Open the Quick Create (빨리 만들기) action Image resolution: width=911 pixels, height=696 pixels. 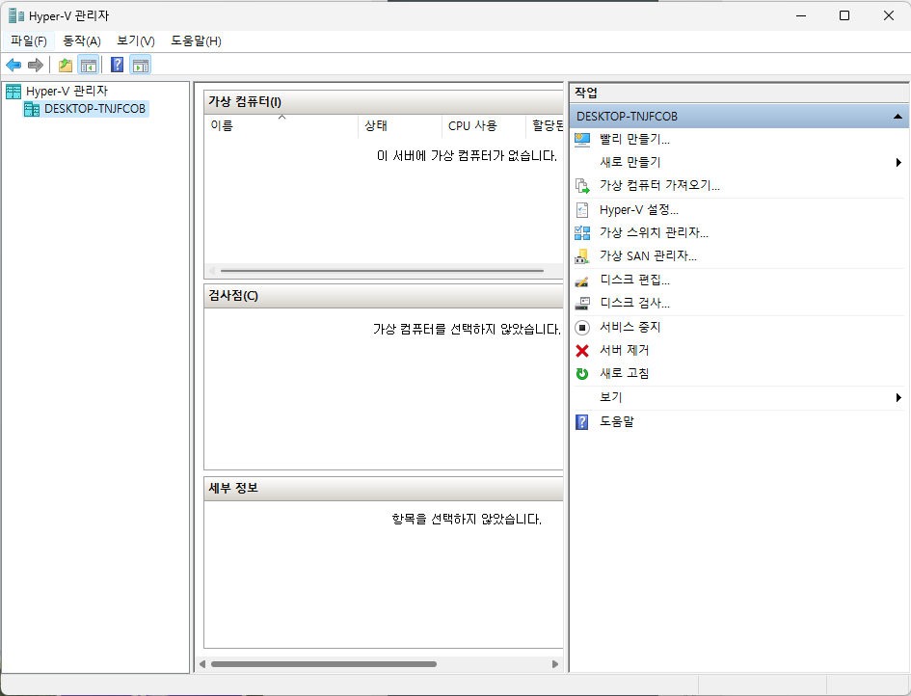[x=627, y=140]
